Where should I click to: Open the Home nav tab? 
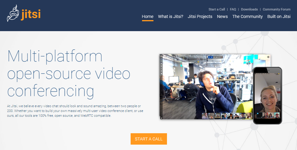click(147, 16)
